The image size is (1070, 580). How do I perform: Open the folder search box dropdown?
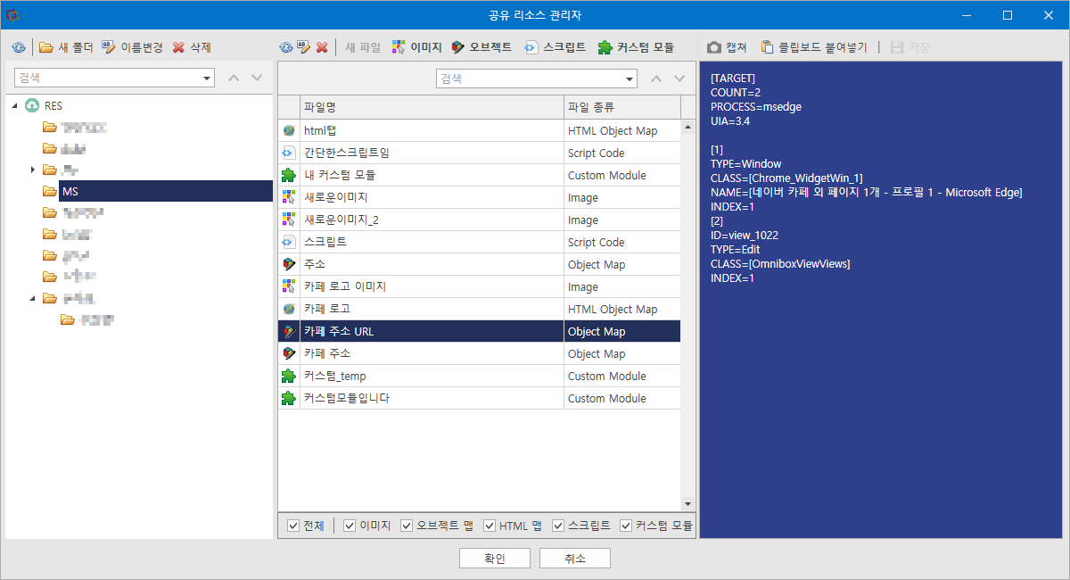pos(208,79)
